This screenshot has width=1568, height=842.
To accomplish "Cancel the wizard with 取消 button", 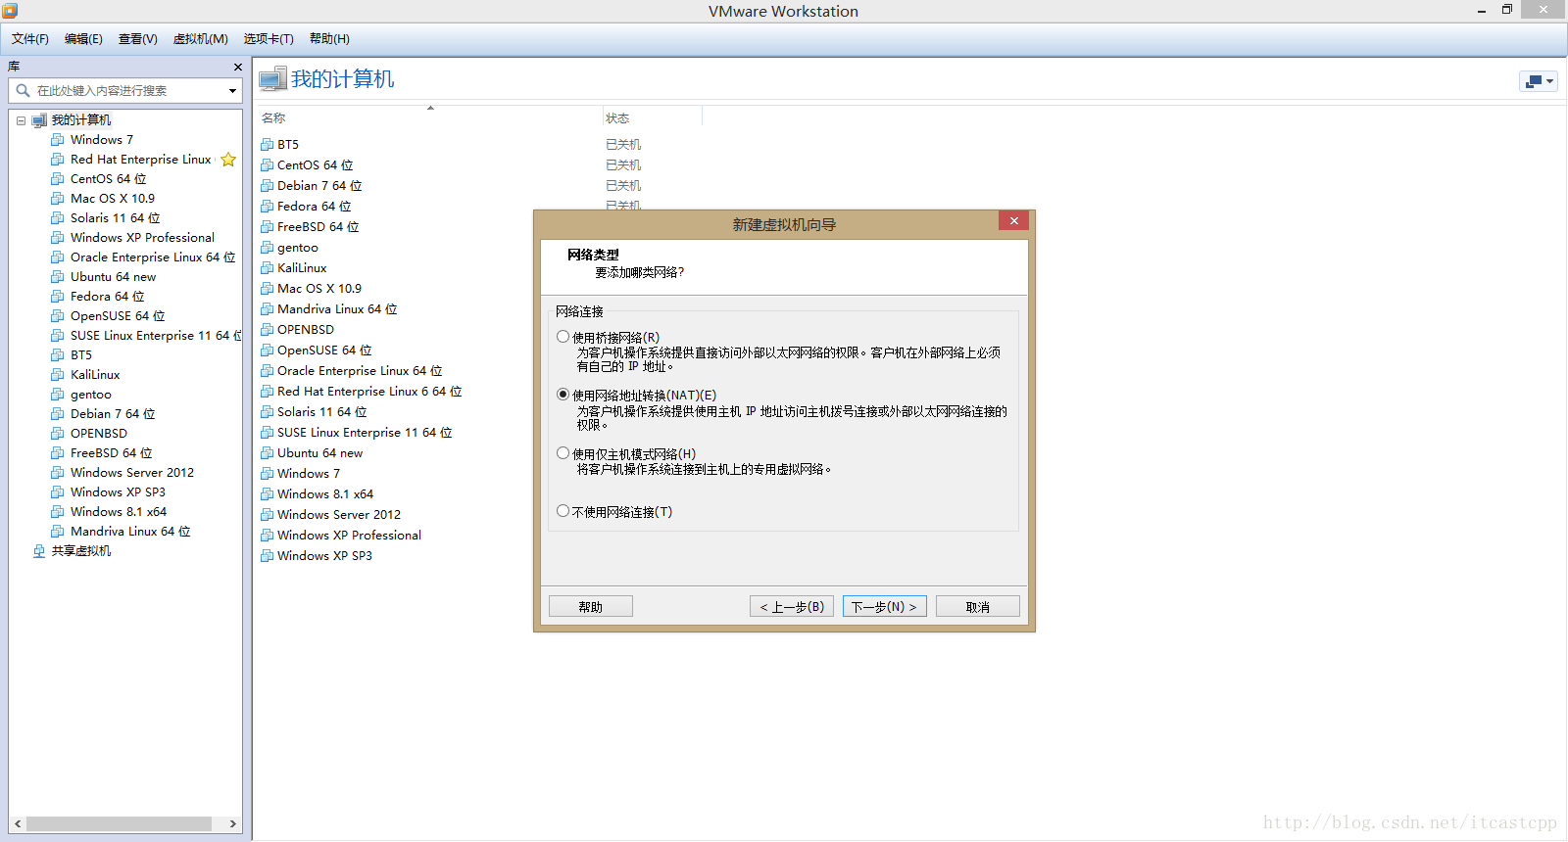I will point(977,606).
